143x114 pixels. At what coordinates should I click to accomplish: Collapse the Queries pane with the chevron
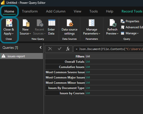coord(41,47)
